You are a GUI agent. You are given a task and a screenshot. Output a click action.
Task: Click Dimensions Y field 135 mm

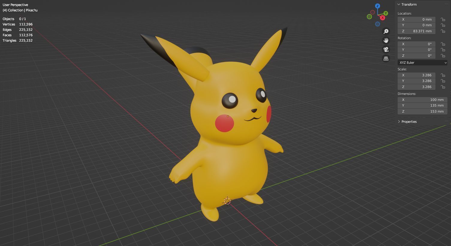tap(423, 105)
